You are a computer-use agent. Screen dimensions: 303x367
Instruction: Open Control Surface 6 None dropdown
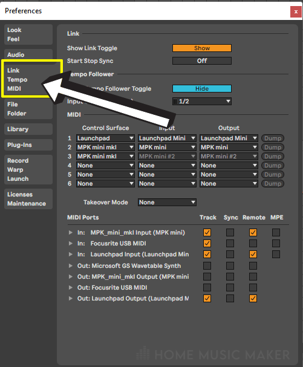pyautogui.click(x=105, y=184)
